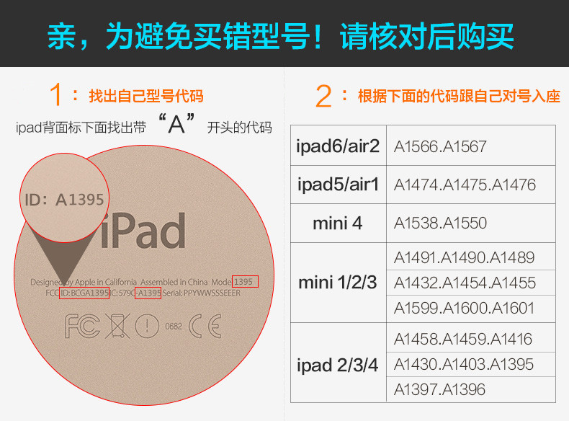Click the A1430.A1403.A1395 code cell
This screenshot has height=421, width=569.
coord(464,365)
